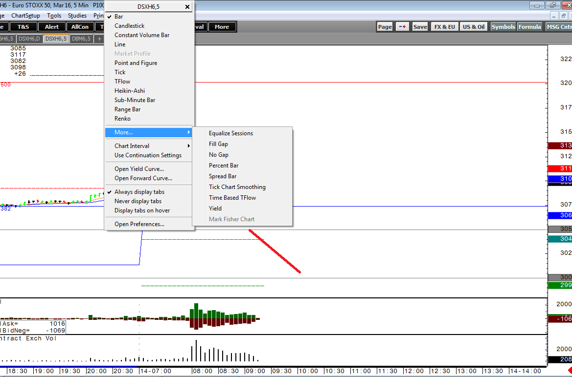
Task: Expand the More... submenu
Action: pyautogui.click(x=149, y=132)
